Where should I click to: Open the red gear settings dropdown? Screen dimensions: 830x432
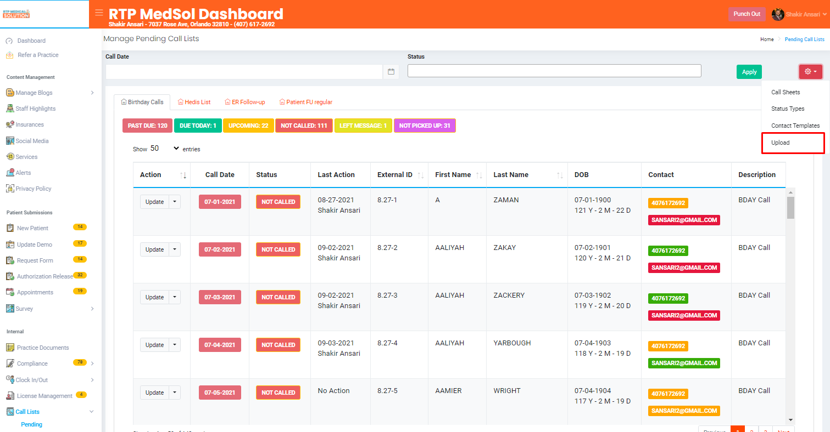811,72
